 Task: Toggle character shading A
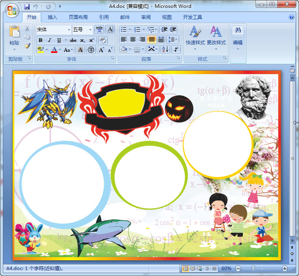[x=80, y=50]
